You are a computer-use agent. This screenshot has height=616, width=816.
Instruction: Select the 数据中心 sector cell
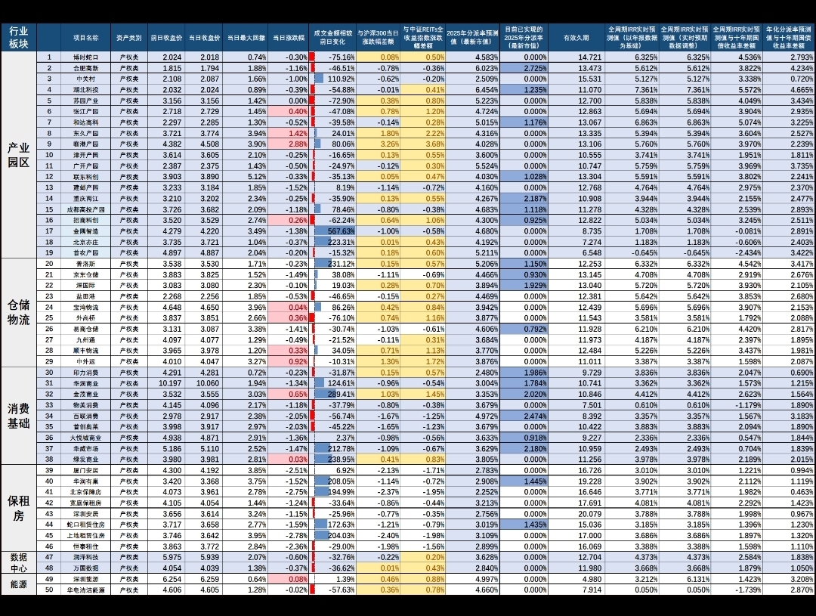pyautogui.click(x=19, y=562)
